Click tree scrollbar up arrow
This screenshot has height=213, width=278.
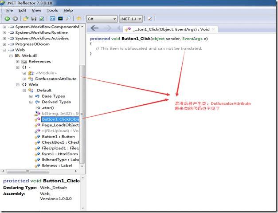(x=82, y=27)
